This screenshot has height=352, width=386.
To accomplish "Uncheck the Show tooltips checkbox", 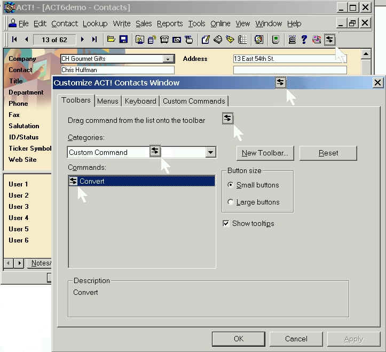I will tap(226, 223).
